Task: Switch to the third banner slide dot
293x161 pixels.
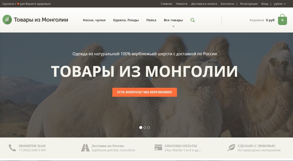Action: pyautogui.click(x=148, y=127)
